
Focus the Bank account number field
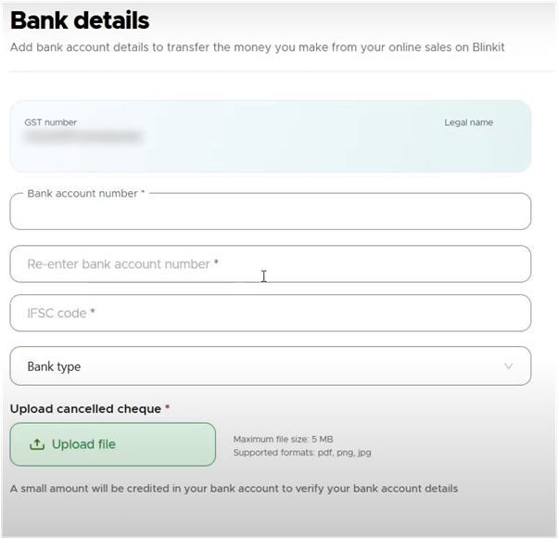pyautogui.click(x=271, y=212)
